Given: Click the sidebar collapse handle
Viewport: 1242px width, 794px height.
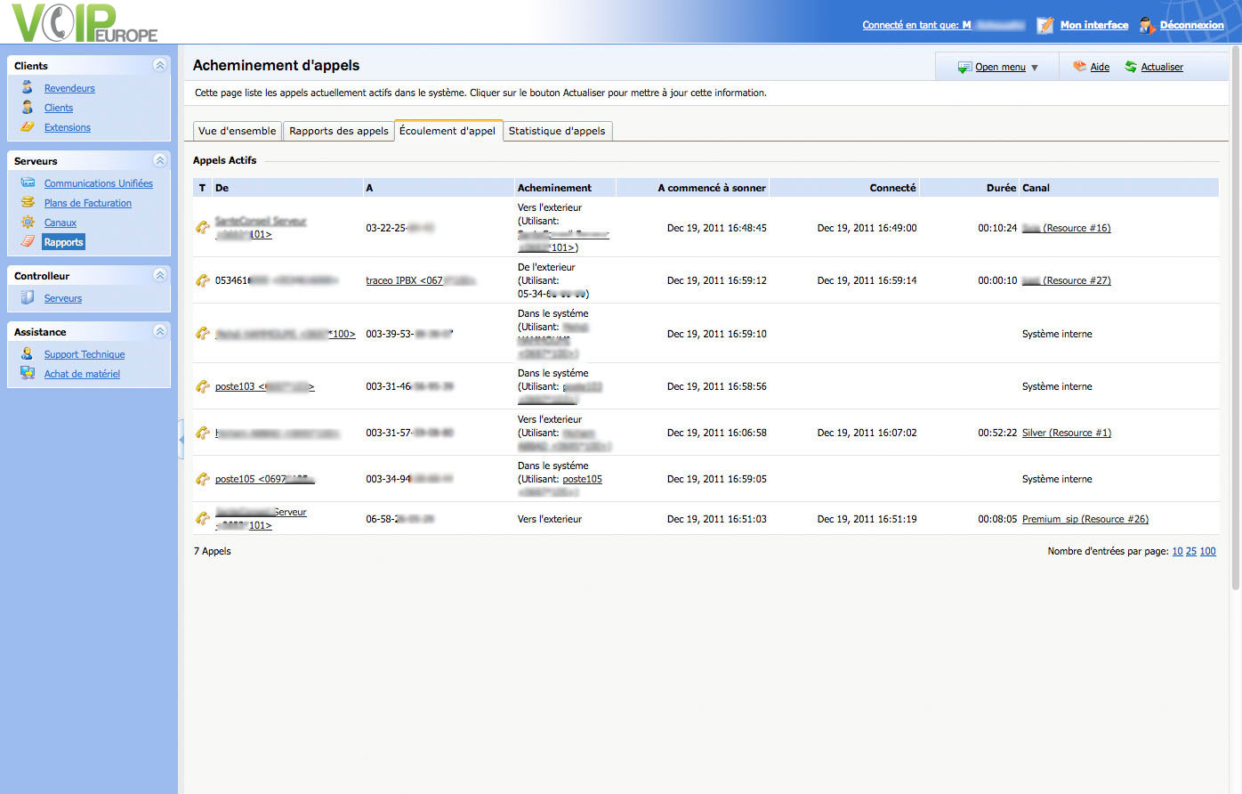Looking at the screenshot, I should click(181, 438).
